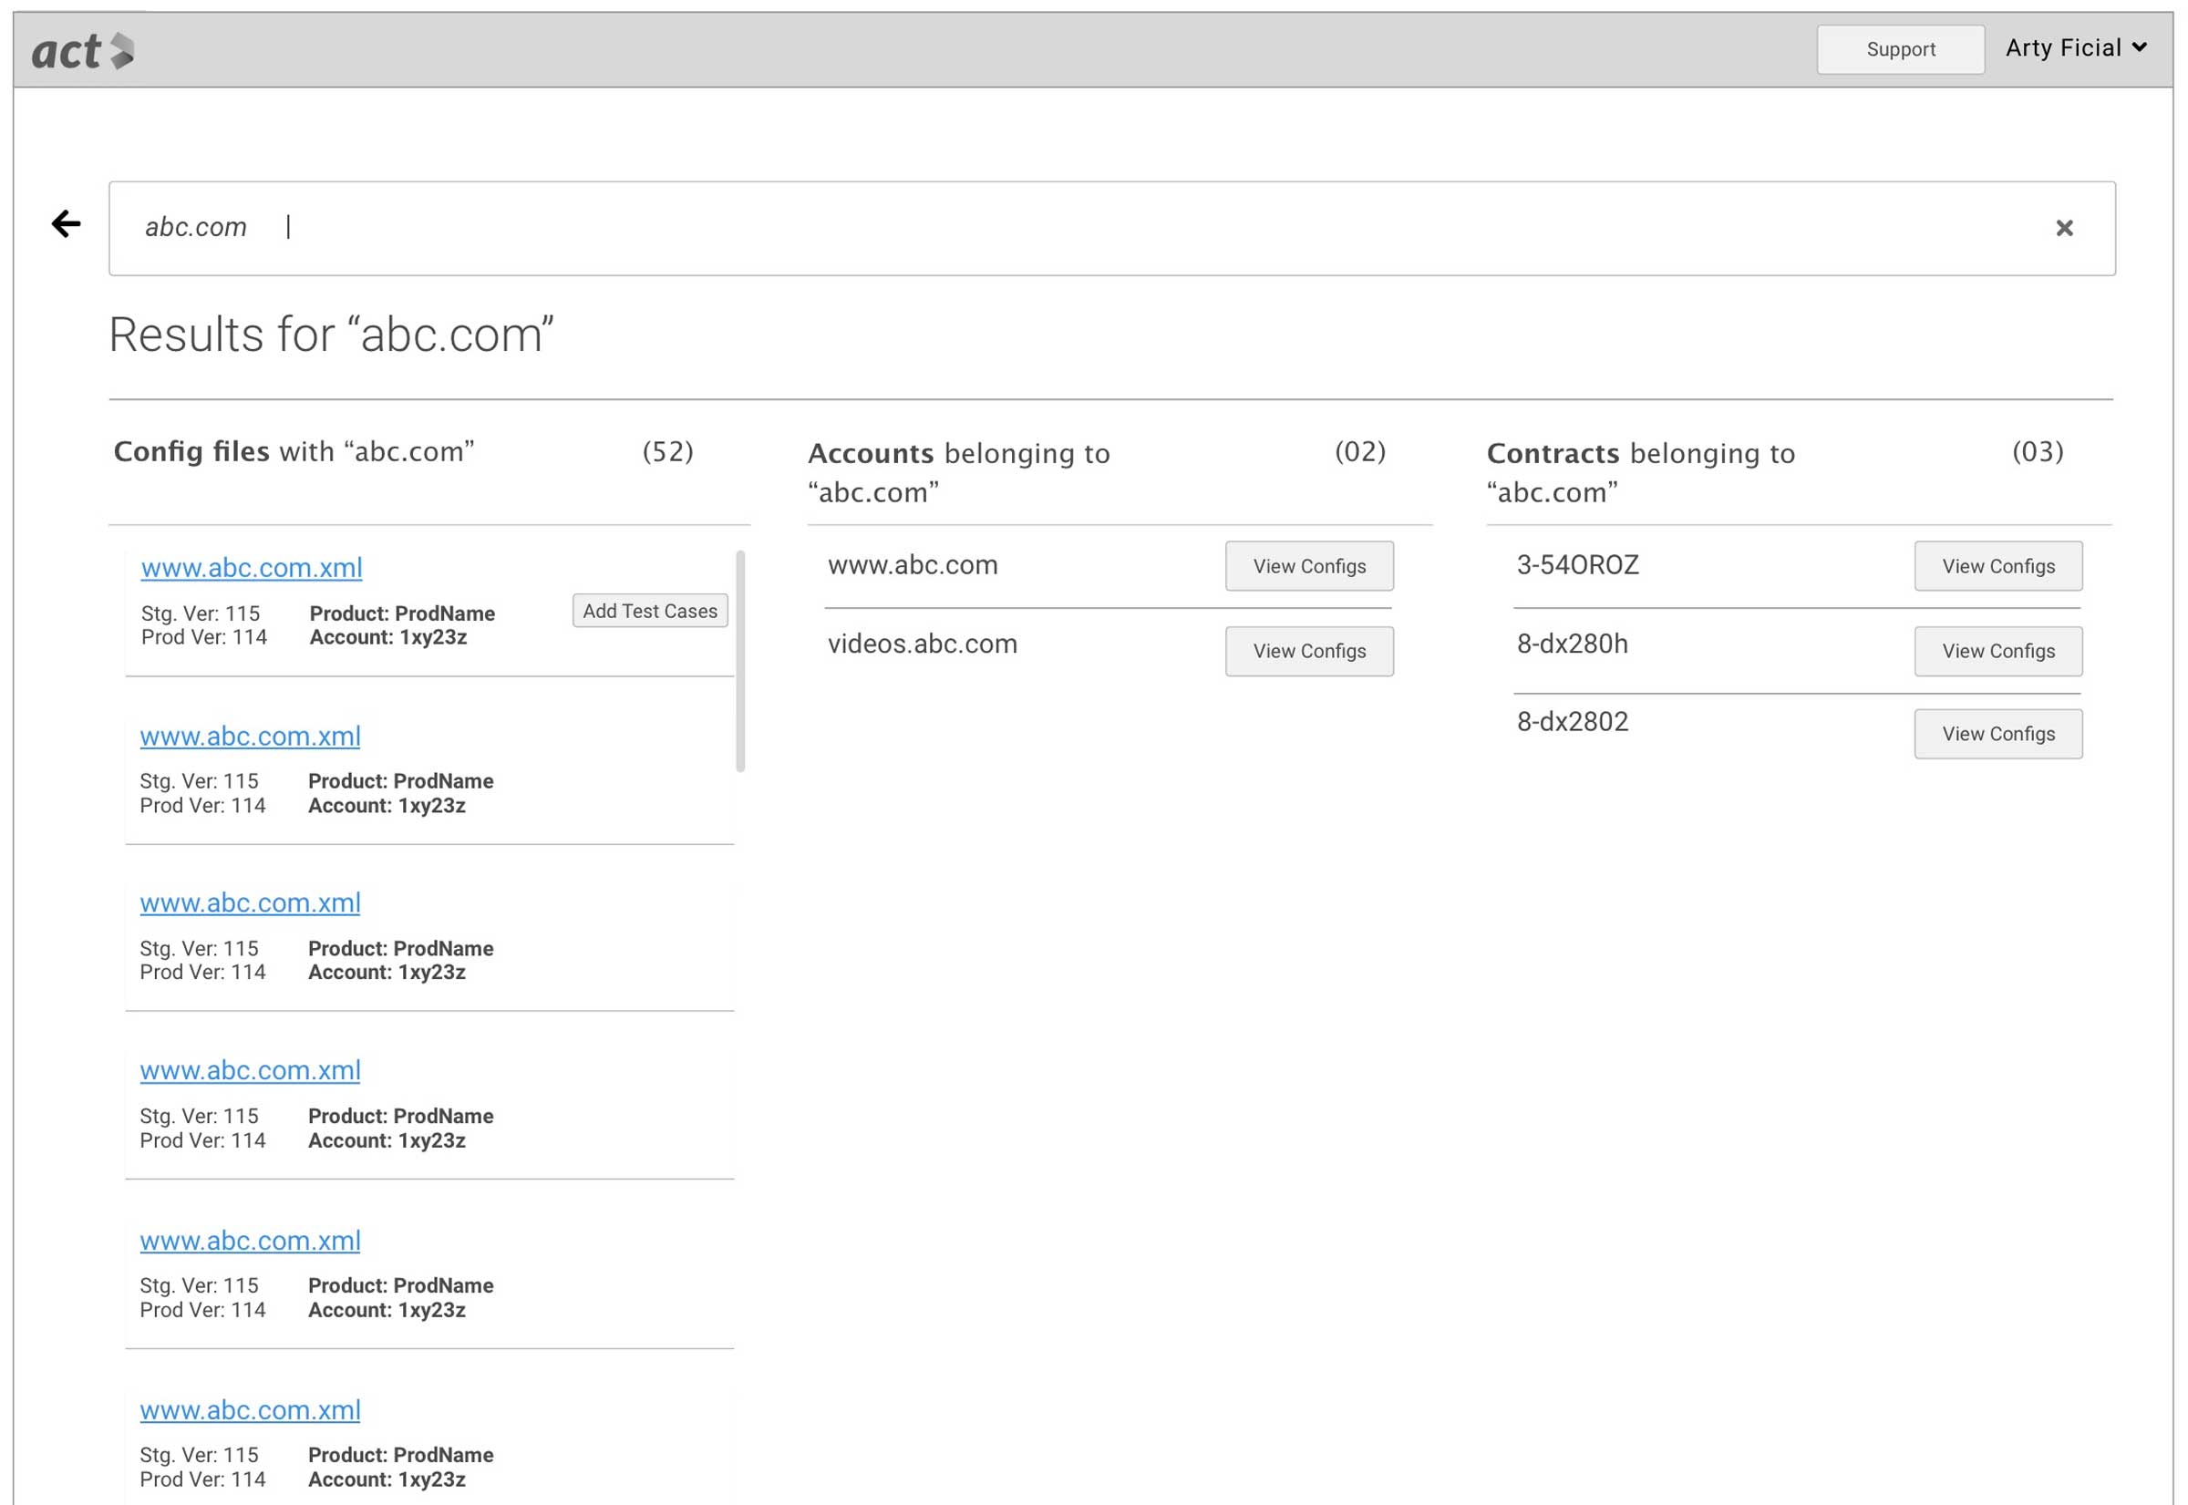2188x1505 pixels.
Task: Open second www.abc.com.xml config link
Action: click(x=251, y=736)
